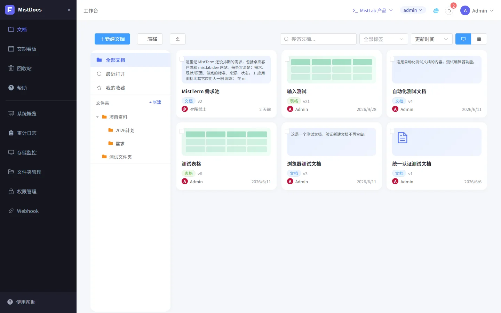Open 使用帮助 at the sidebar bottom
Image resolution: width=501 pixels, height=313 pixels.
38,302
